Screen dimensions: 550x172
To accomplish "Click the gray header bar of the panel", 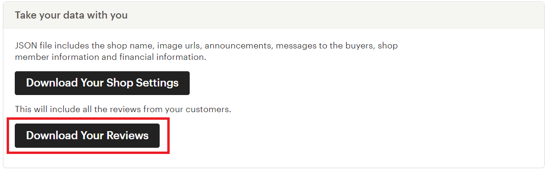I will (x=274, y=15).
